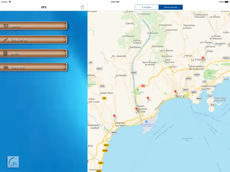Click the Aspremont label

172,30
